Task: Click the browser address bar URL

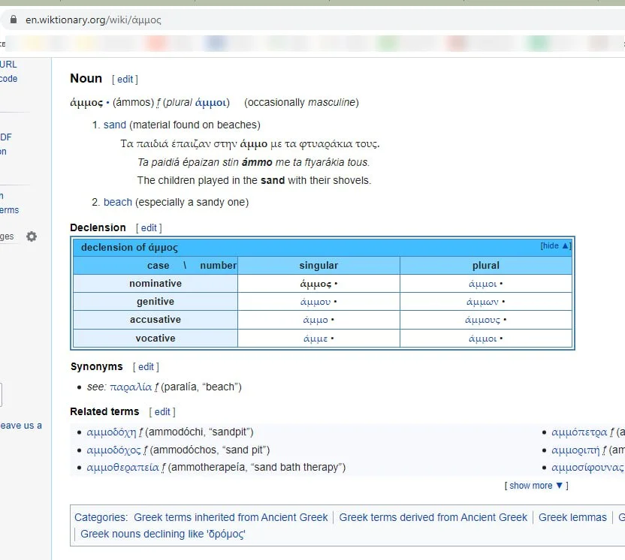Action: pos(94,20)
